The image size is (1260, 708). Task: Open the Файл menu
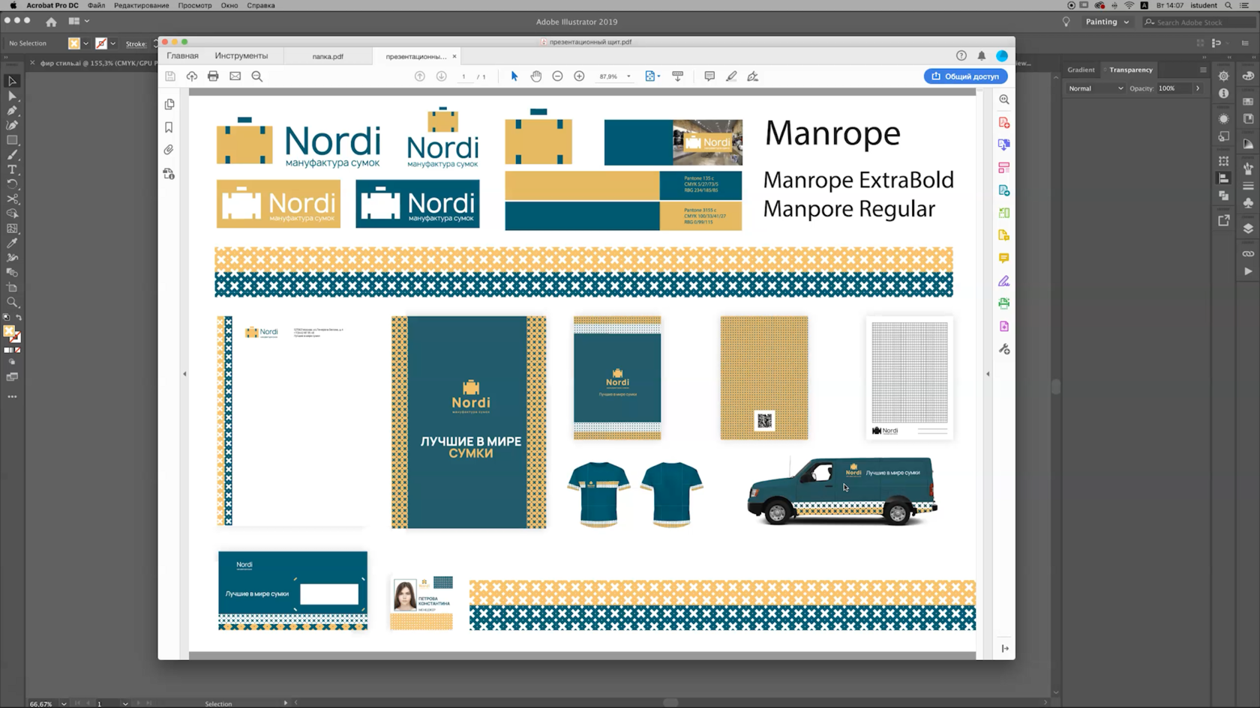tap(96, 5)
